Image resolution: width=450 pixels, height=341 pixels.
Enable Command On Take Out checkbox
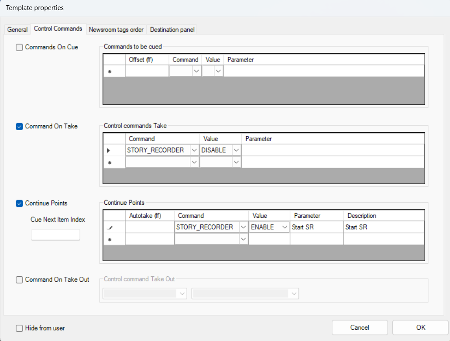point(19,280)
